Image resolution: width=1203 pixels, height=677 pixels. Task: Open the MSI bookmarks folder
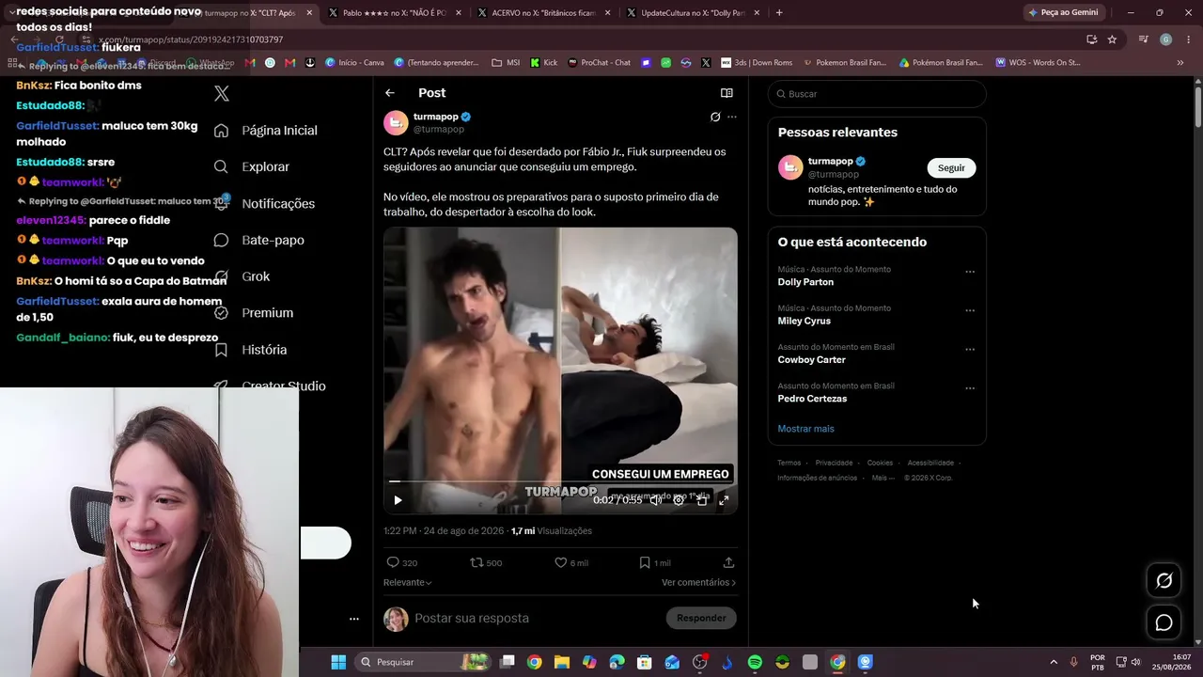(506, 63)
